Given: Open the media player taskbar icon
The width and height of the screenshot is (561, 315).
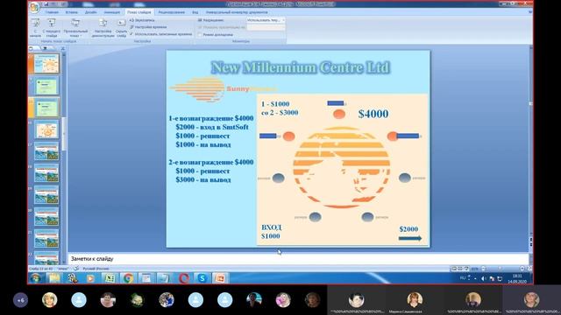Looking at the screenshot, I should tap(91, 278).
